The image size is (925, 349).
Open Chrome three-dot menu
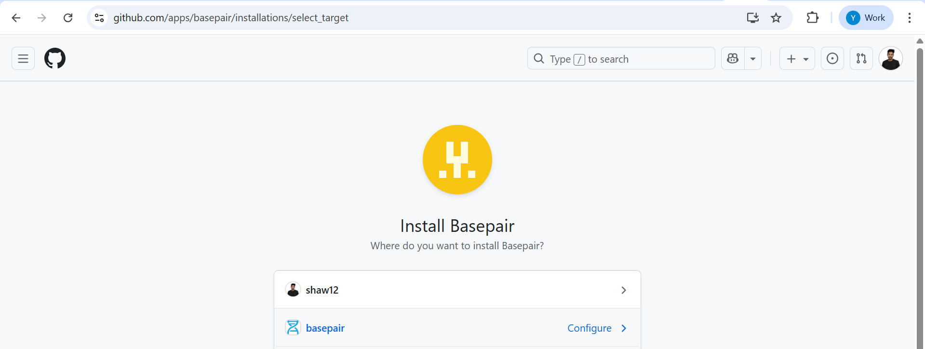(909, 18)
